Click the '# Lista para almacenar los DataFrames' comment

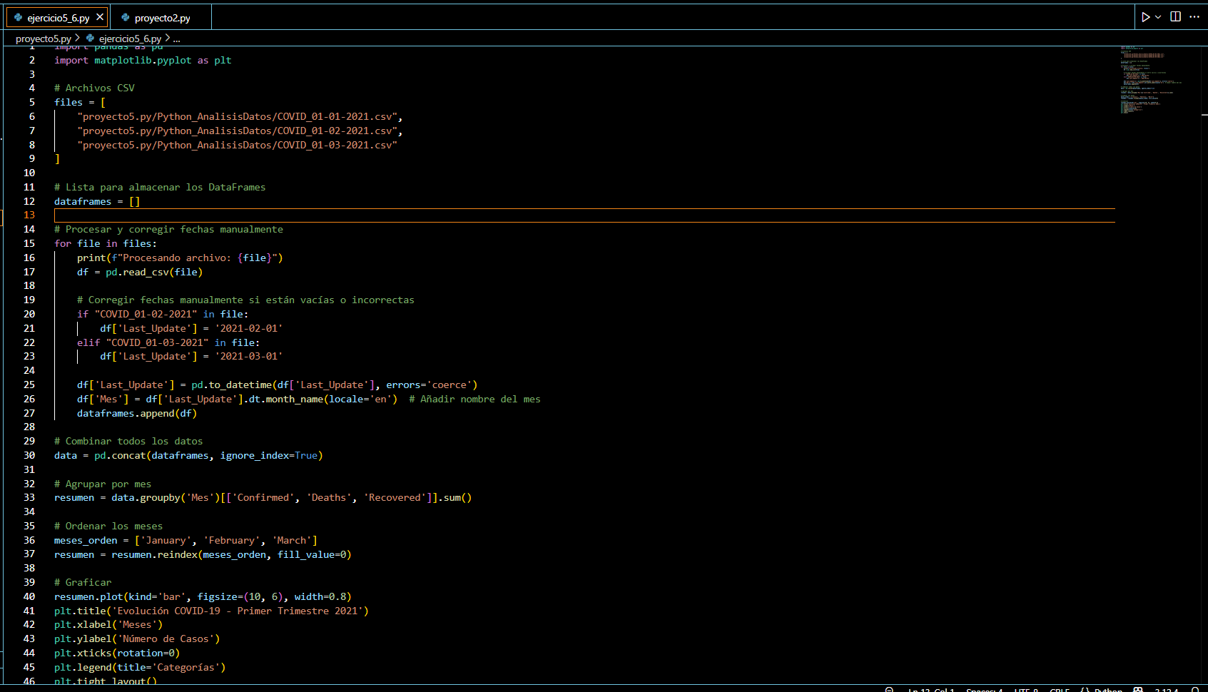tap(160, 187)
